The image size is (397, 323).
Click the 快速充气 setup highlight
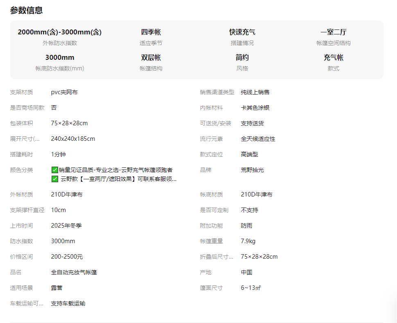coord(242,32)
